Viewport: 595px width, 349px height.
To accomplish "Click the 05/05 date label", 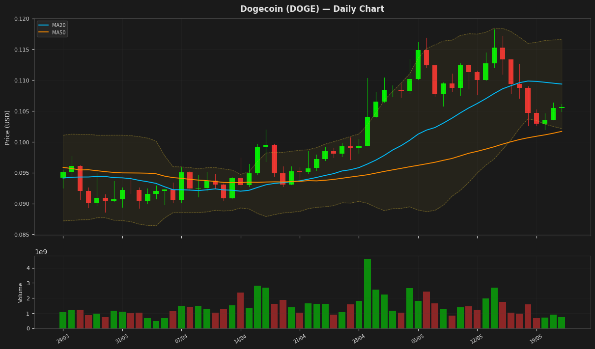I will pos(418,339).
